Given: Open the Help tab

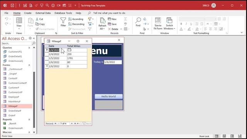Looking at the screenshot, I should click(78, 13).
